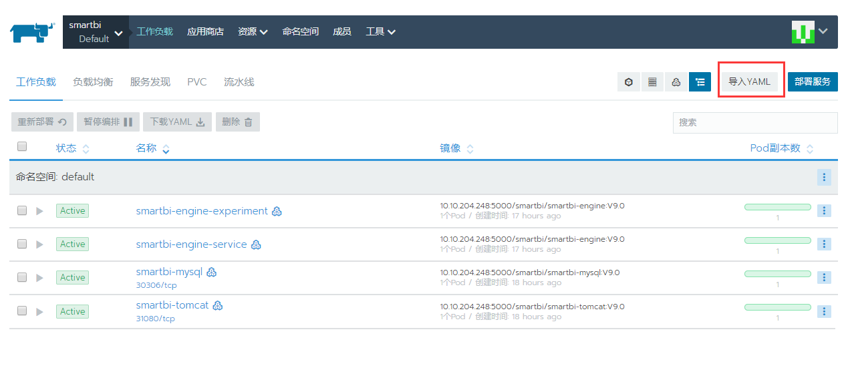Screen dimensions: 848x366
Task: Open the smartbi-mysql workload link
Action: 169,272
